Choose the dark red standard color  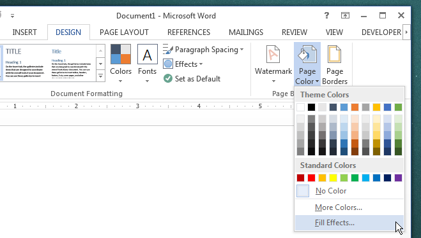click(300, 178)
